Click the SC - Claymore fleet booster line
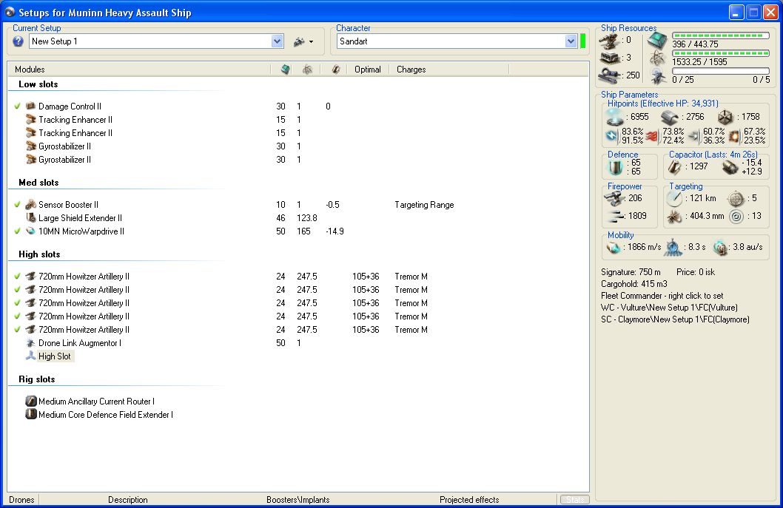 click(675, 319)
